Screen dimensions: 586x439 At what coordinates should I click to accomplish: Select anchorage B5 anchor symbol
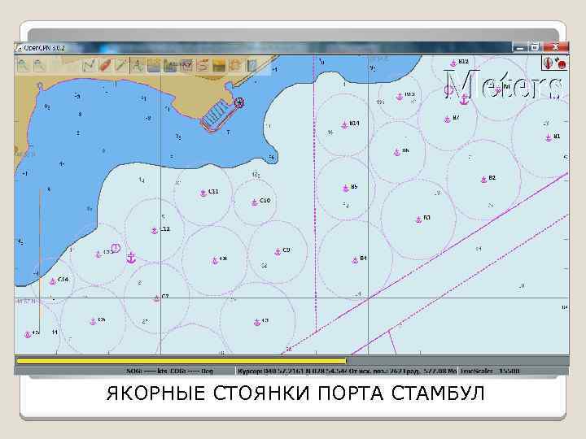pos(346,188)
